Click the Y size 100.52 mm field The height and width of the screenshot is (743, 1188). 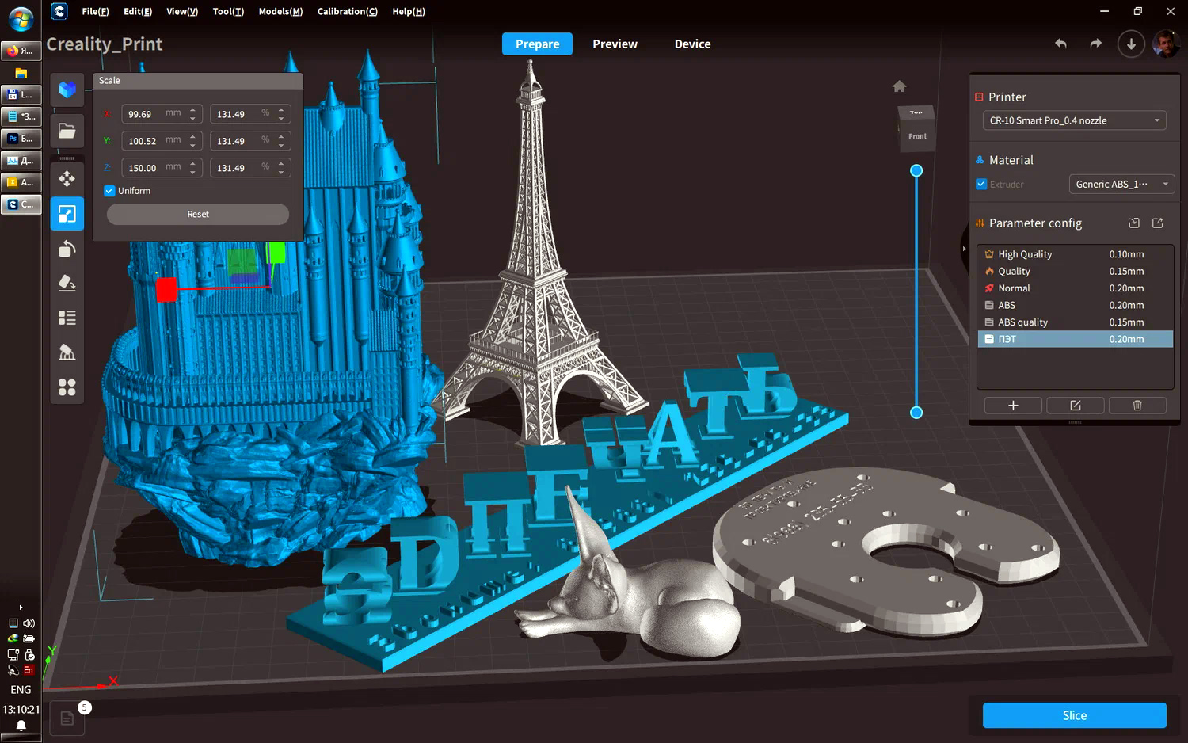162,141
